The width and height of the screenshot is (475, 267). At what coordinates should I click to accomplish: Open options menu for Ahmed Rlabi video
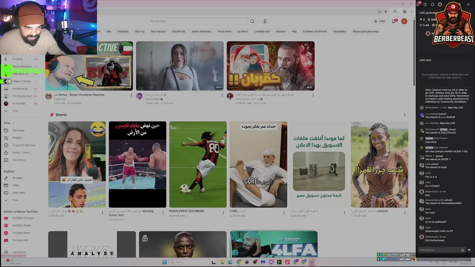coord(222,95)
